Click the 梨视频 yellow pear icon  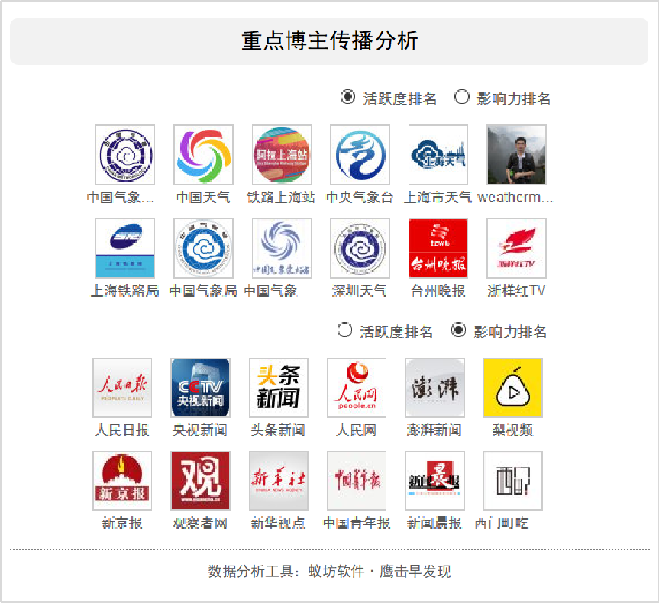(x=513, y=388)
